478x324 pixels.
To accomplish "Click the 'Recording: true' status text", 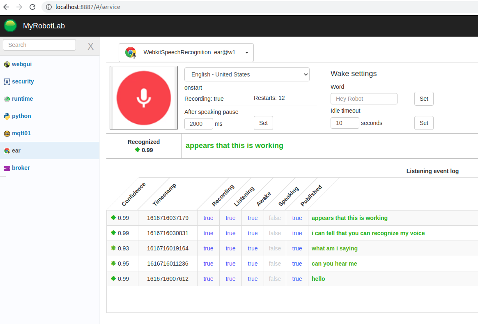I will point(204,99).
